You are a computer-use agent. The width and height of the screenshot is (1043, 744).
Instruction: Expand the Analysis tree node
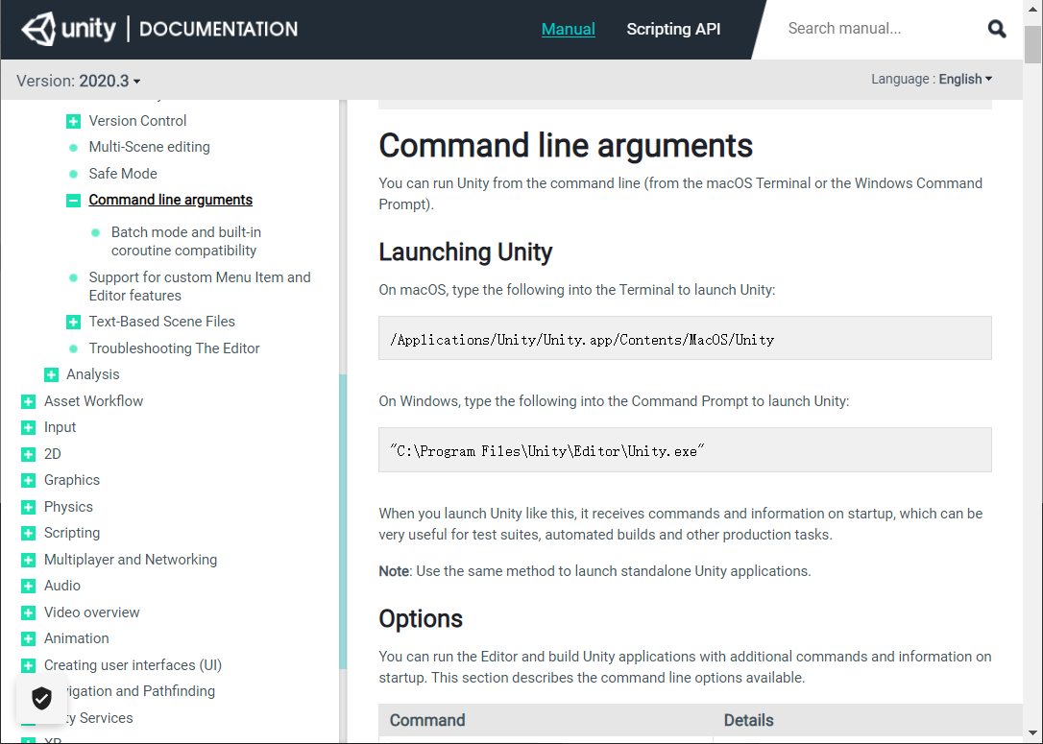pos(51,375)
